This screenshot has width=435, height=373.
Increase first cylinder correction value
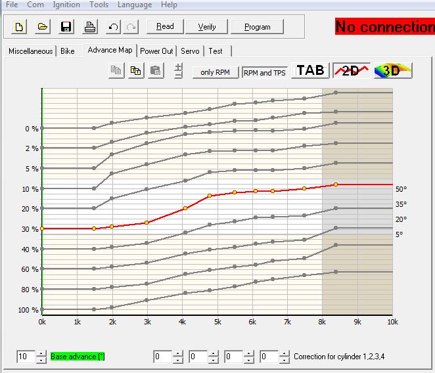click(x=177, y=353)
